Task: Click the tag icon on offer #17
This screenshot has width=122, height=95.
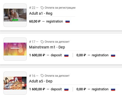Action: [x=42, y=42]
